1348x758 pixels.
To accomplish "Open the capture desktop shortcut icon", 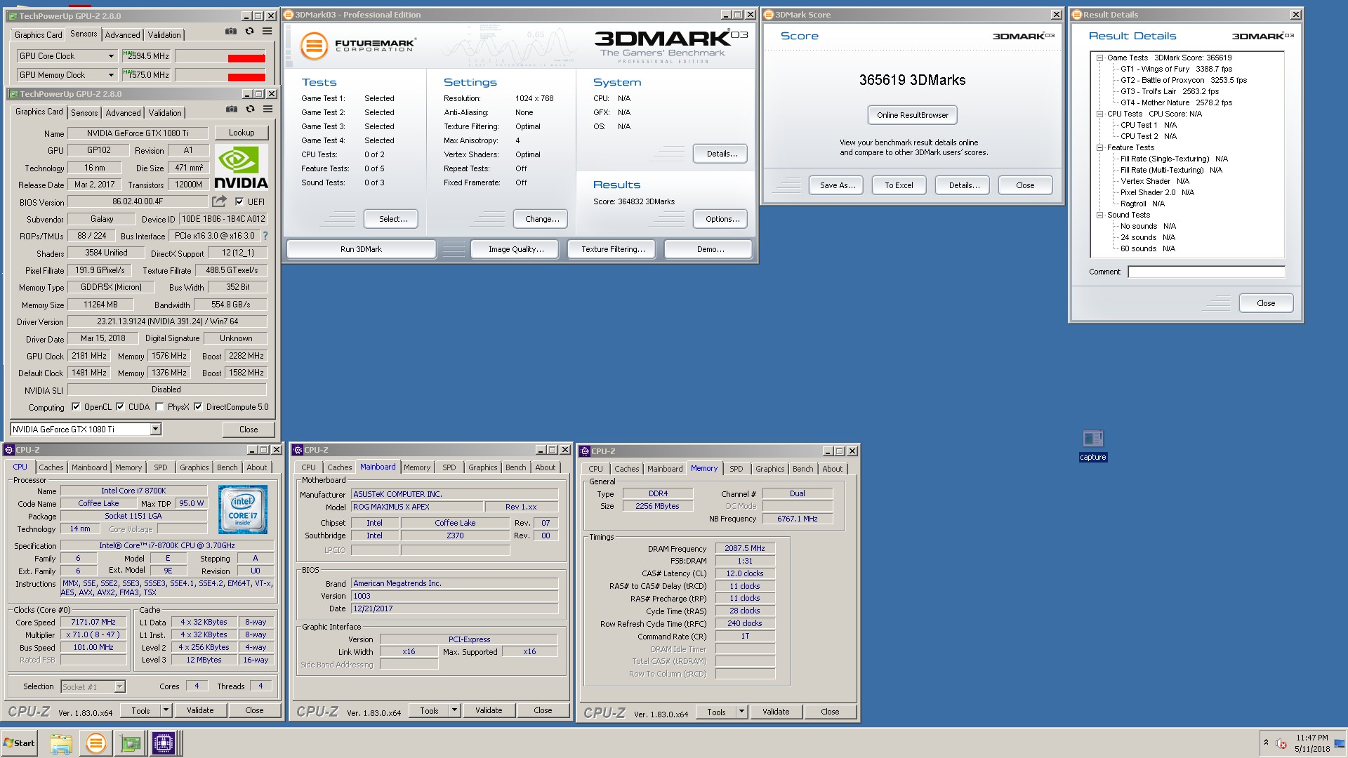I will [1092, 446].
